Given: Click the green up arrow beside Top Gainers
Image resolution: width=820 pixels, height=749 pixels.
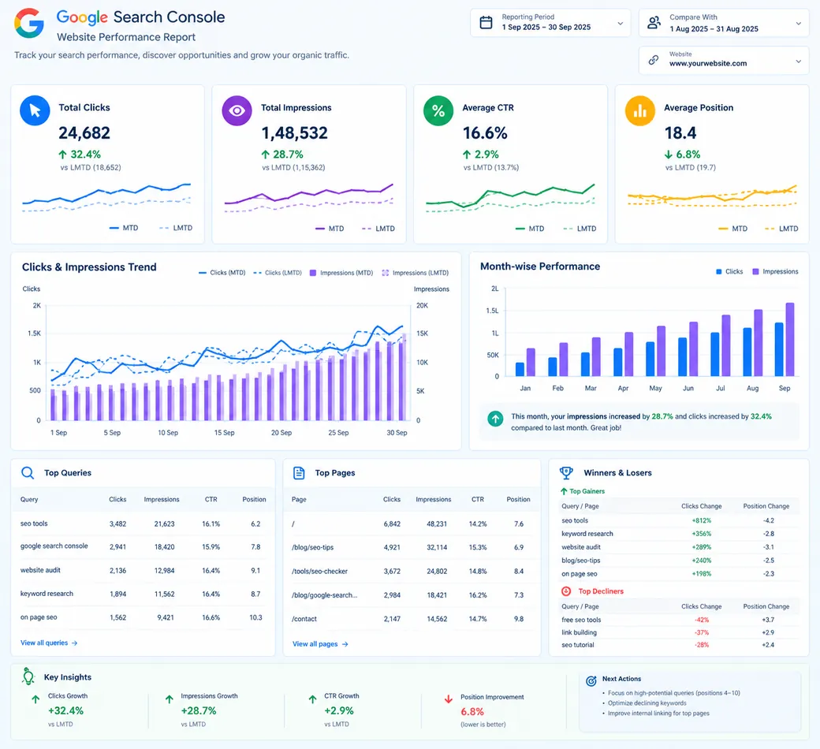Looking at the screenshot, I should click(564, 491).
